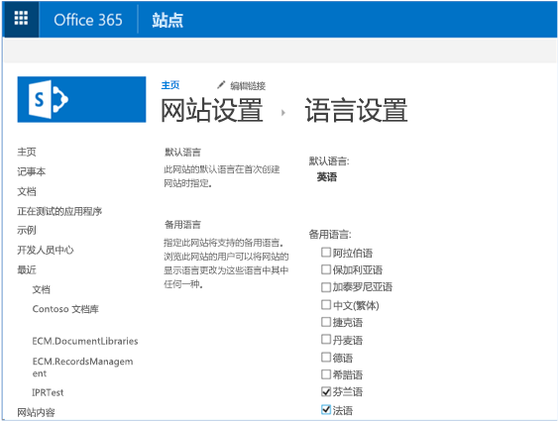Click the 默认语言: label above 英语
This screenshot has width=559, height=422.
tap(329, 161)
